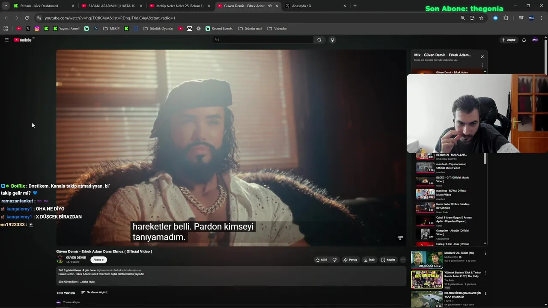This screenshot has width=548, height=308.
Task: Mute the Güven Demir tab audio icon
Action: click(270, 6)
